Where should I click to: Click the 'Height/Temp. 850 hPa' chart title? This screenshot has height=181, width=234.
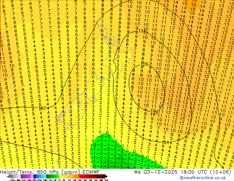click(x=30, y=172)
